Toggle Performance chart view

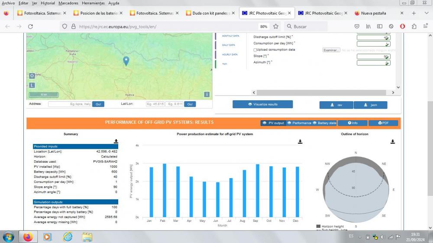tap(299, 123)
